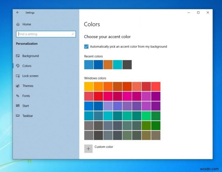
Task: Maximize the Settings window
Action: point(198,13)
